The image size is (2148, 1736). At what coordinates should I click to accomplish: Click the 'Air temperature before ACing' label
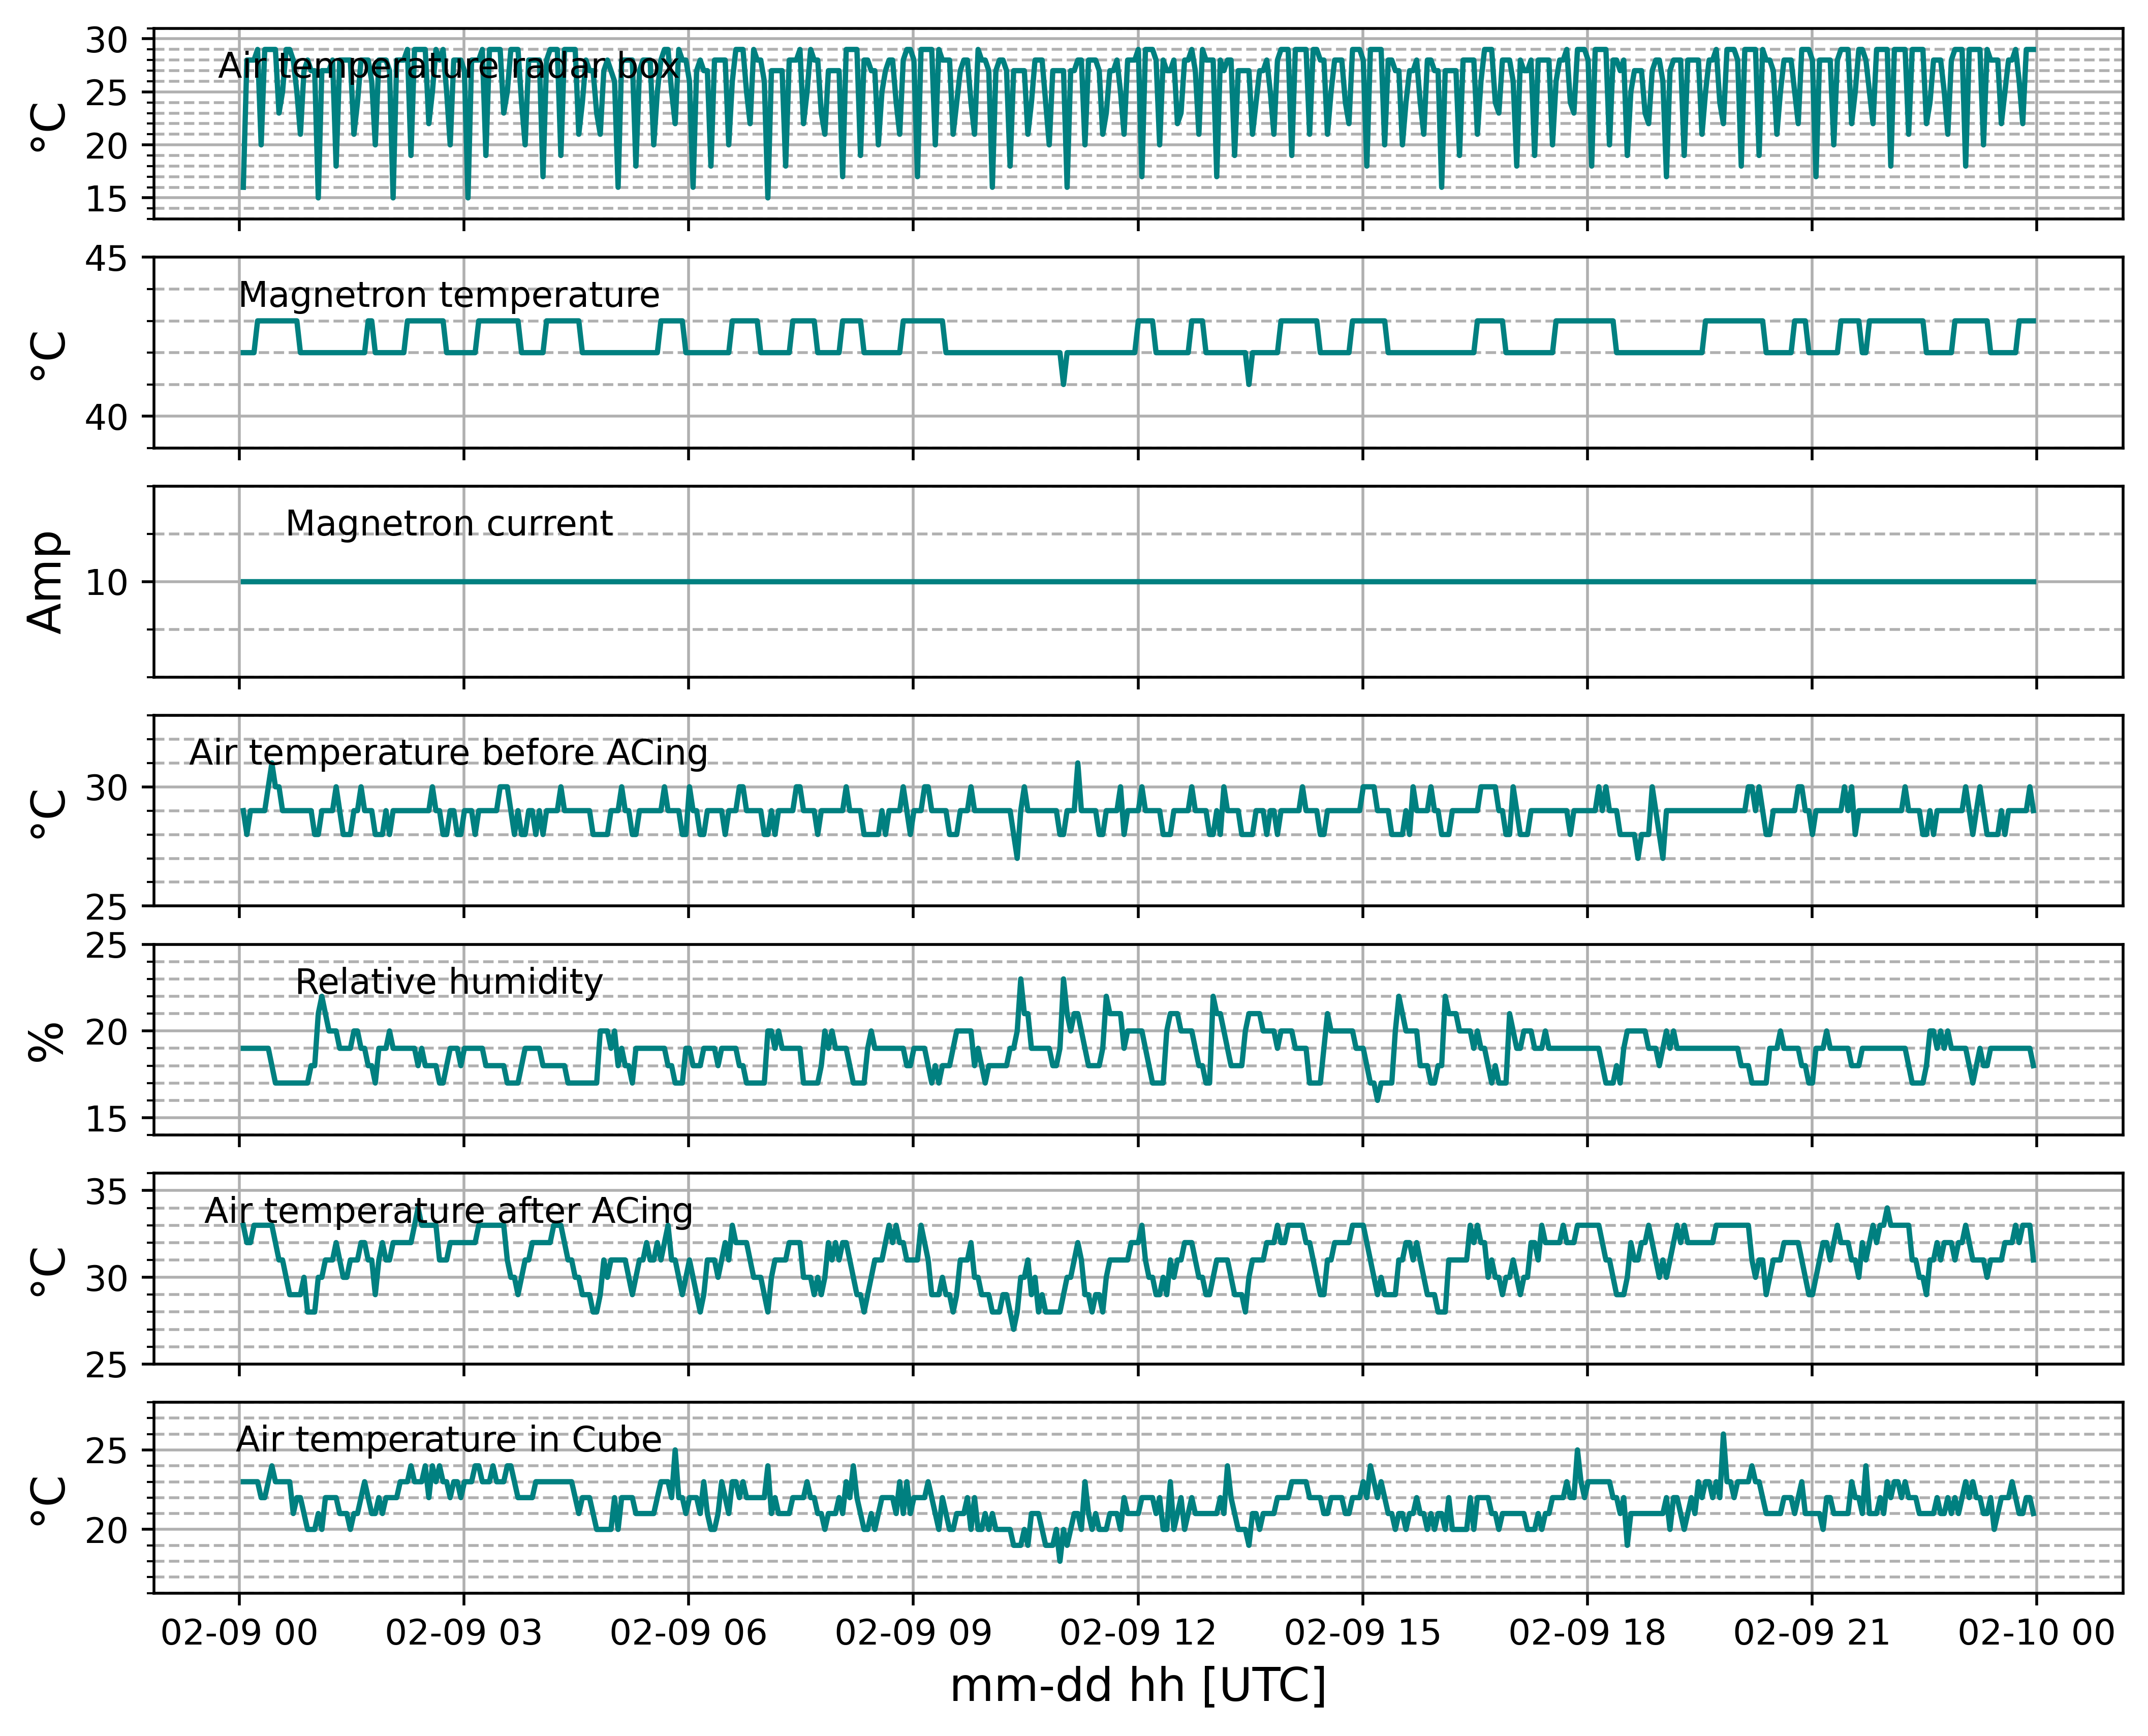[x=448, y=753]
